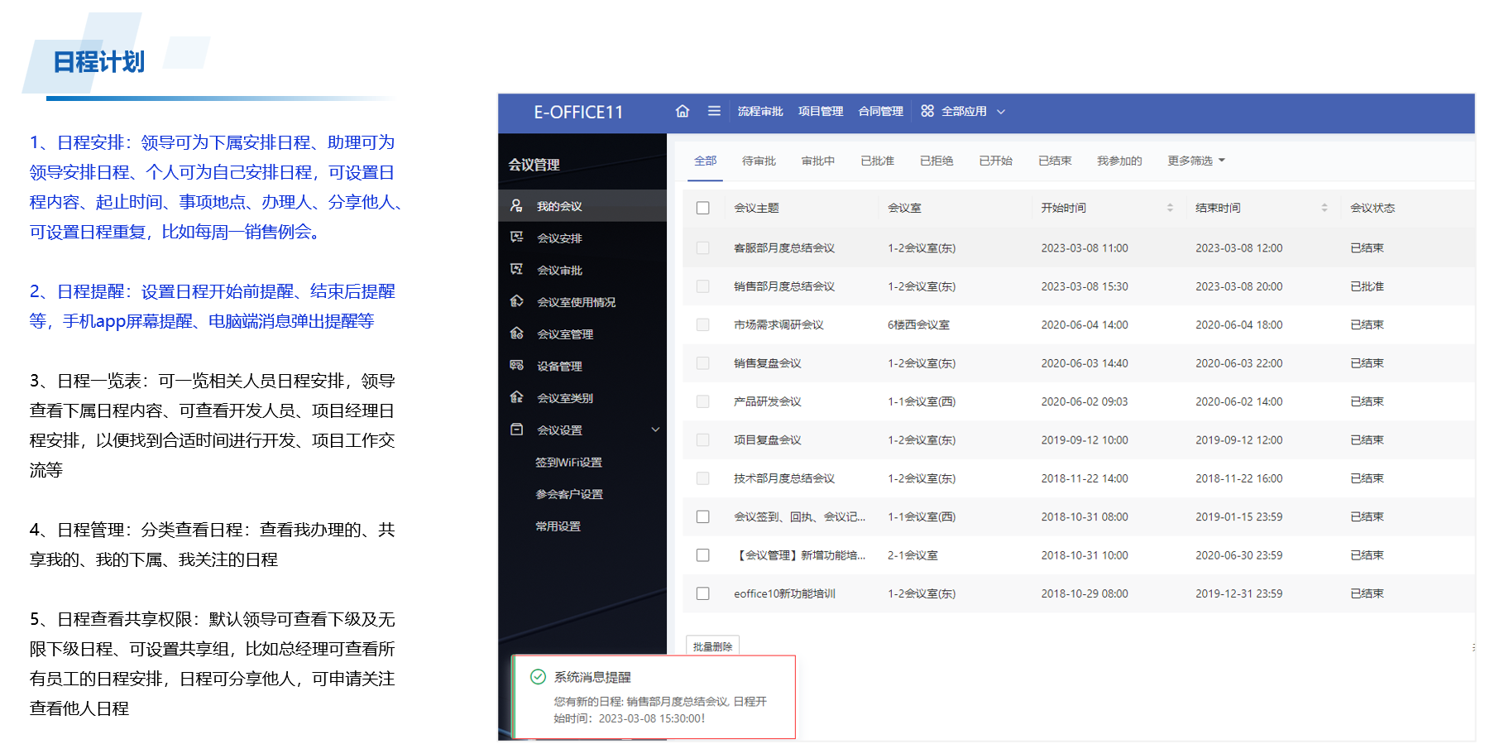Click the 系统消息提醒 notification title
Image resolution: width=1504 pixels, height=749 pixels.
point(592,677)
